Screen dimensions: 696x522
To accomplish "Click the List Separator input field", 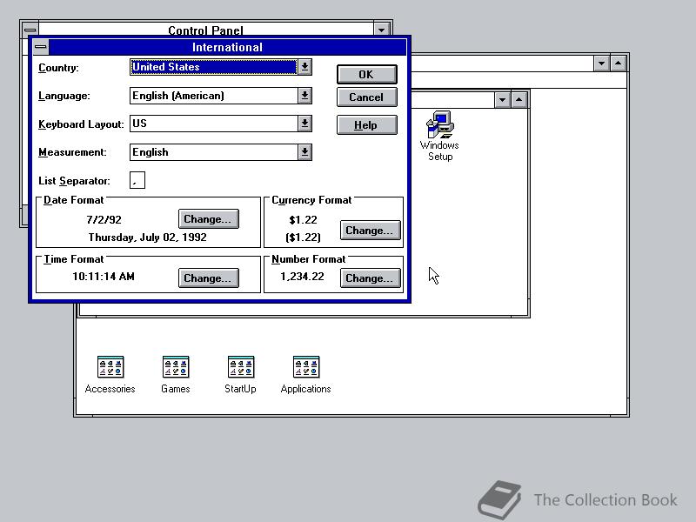I will click(x=136, y=179).
